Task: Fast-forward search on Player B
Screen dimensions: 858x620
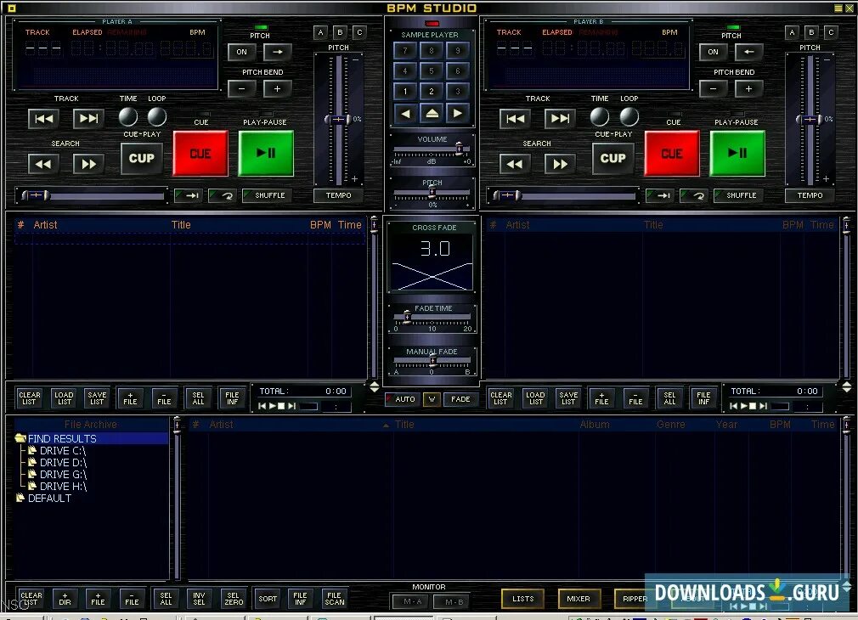Action: [x=560, y=164]
